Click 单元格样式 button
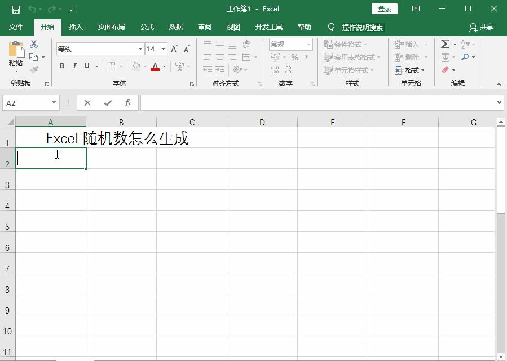The width and height of the screenshot is (507, 361). pyautogui.click(x=349, y=70)
